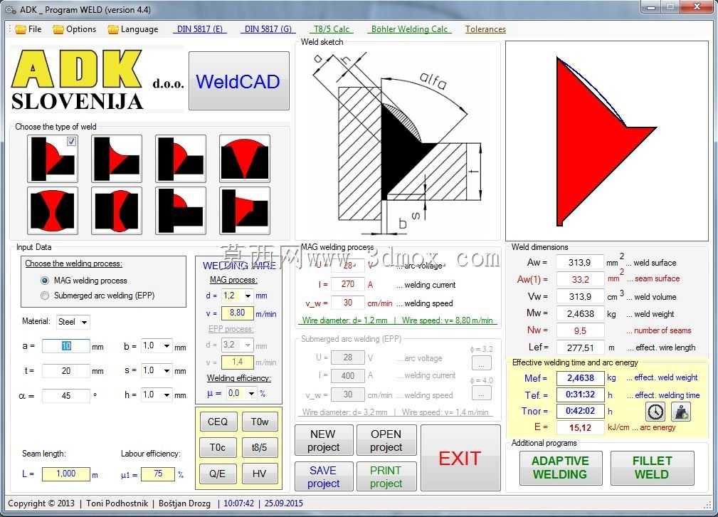Viewport: 718px width, 517px height.
Task: Click the ϕ=3,2 ellipsis button
Action: tap(481, 365)
